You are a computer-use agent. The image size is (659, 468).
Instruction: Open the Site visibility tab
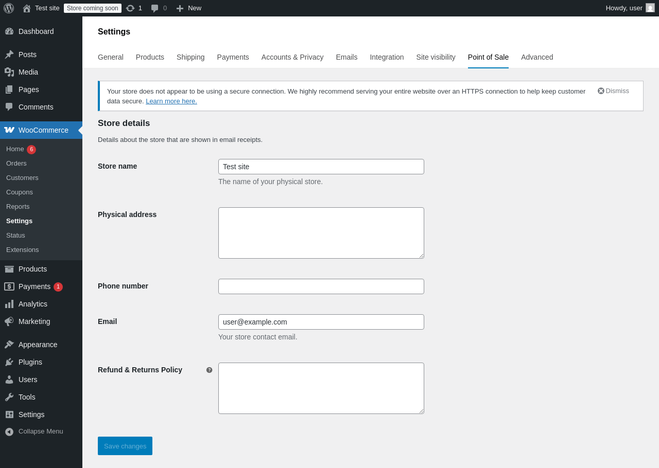click(x=436, y=57)
